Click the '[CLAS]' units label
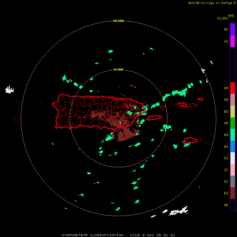Image resolution: width=237 pixels, height=237 pixels. [x=223, y=18]
